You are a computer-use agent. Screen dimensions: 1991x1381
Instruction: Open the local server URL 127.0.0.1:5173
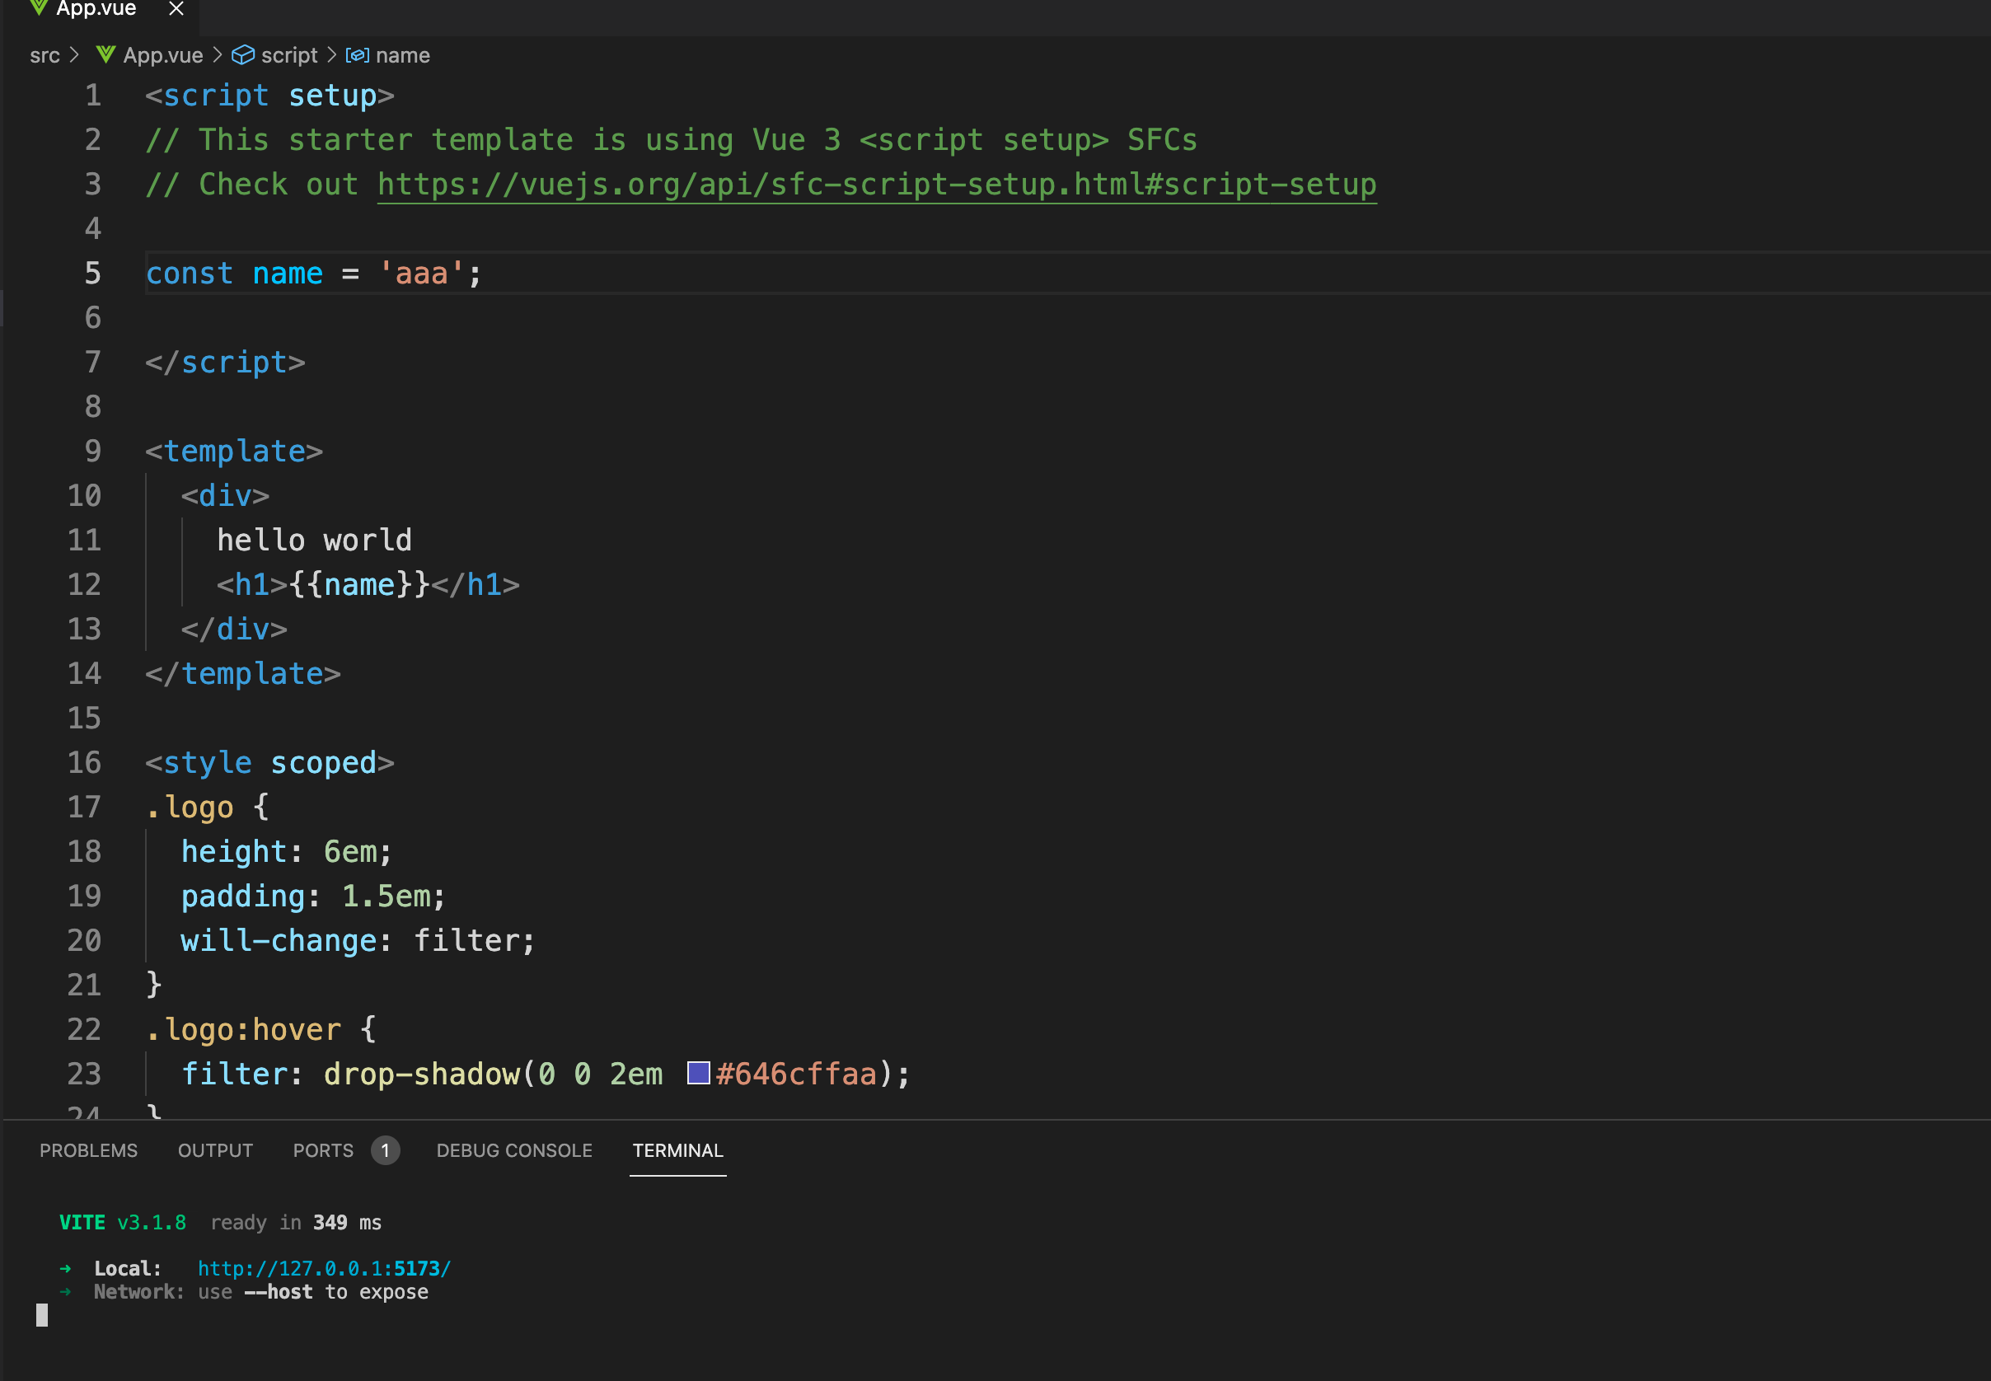tap(324, 1267)
